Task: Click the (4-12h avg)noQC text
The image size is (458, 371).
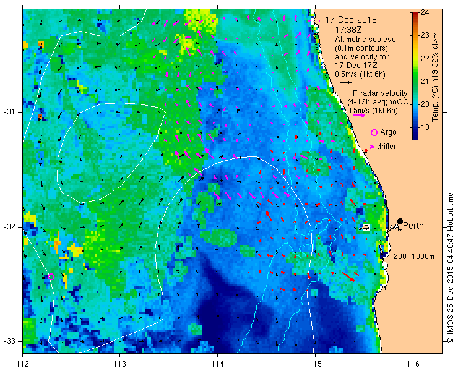Action: point(378,102)
